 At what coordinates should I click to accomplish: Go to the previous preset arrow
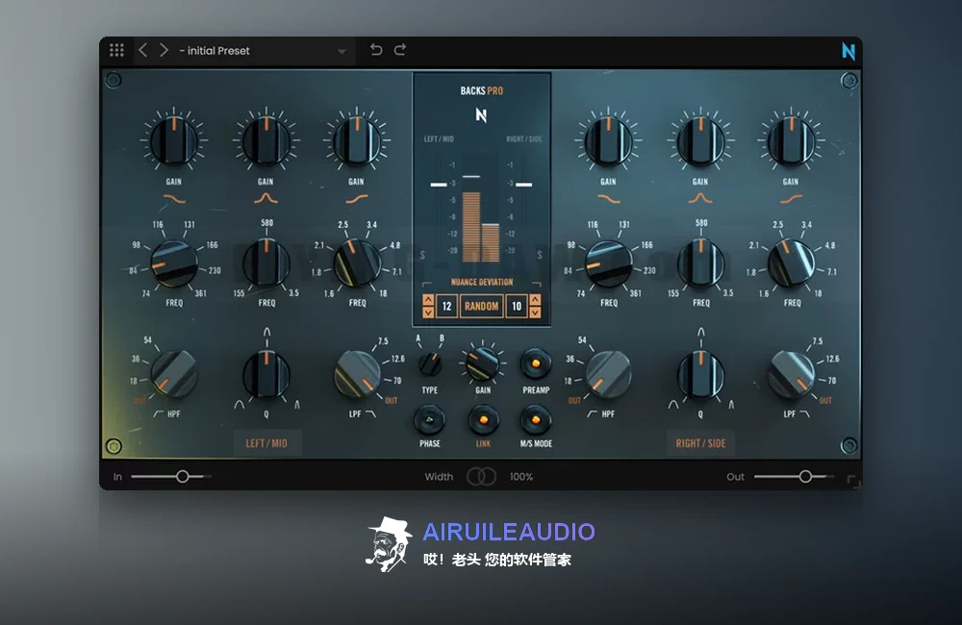[x=142, y=50]
